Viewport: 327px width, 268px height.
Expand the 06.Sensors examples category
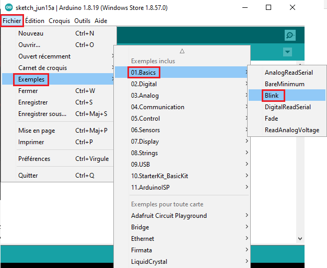click(182, 130)
